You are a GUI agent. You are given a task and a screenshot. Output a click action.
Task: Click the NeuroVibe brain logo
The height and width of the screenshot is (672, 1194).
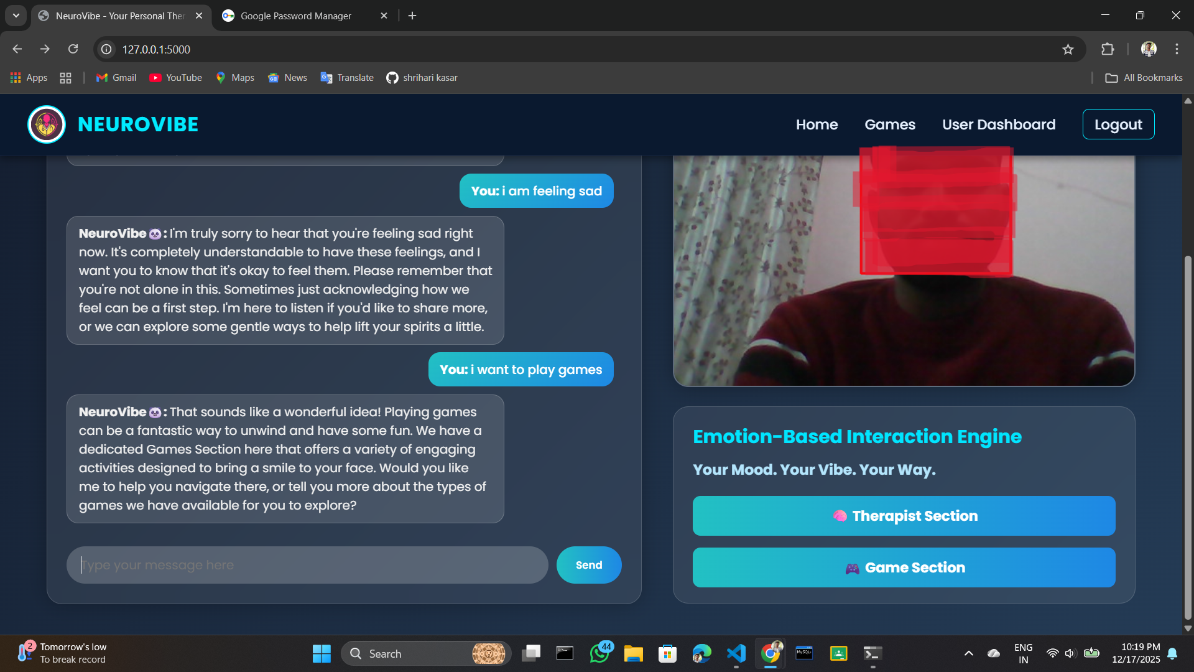pyautogui.click(x=46, y=124)
